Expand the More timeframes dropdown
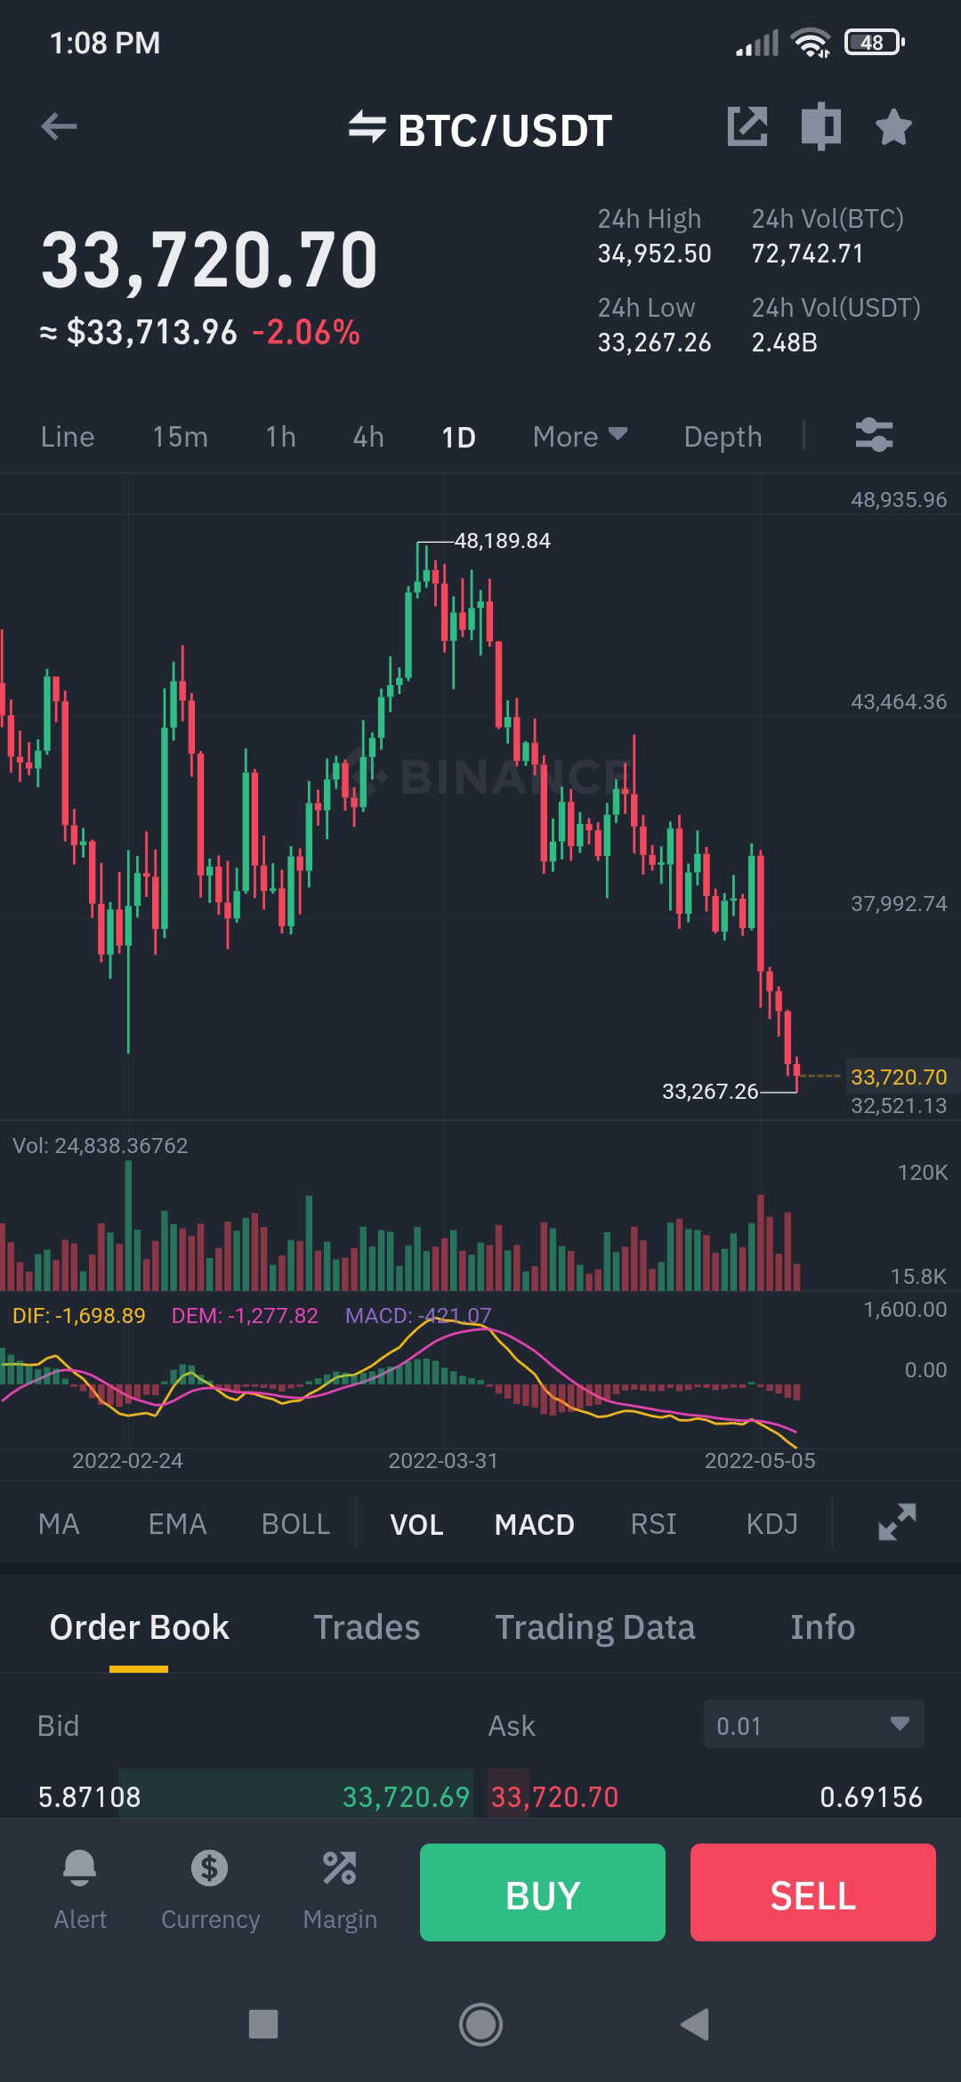 coord(579,437)
